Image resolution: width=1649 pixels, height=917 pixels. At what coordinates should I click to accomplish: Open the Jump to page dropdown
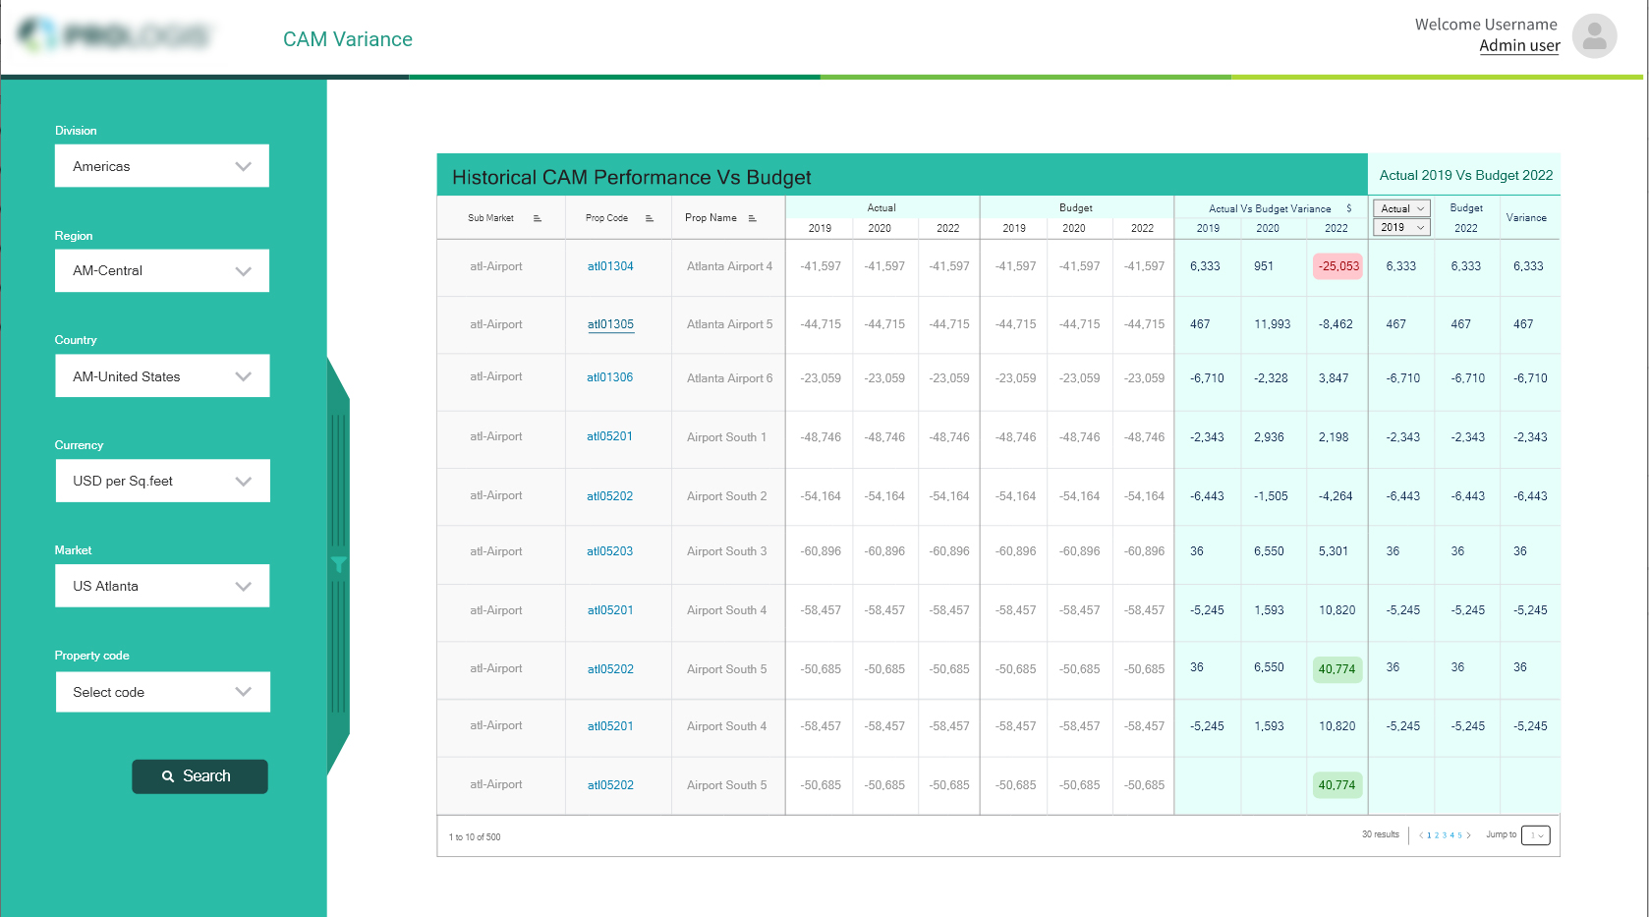pyautogui.click(x=1535, y=835)
